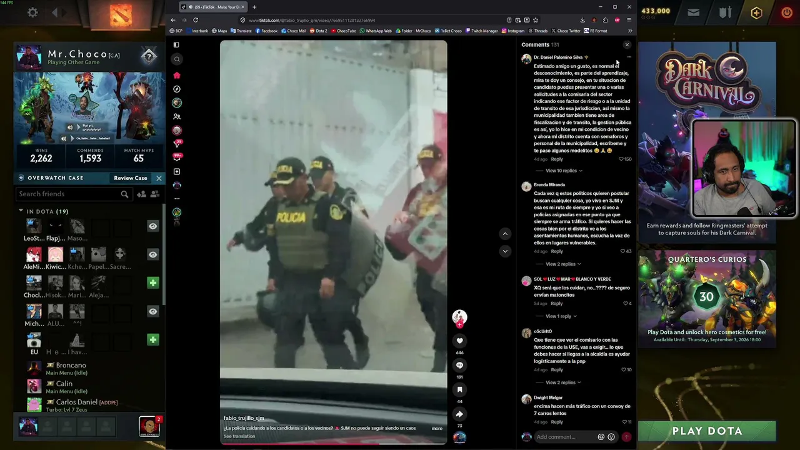Open TikTok Friends icon in sidebar

coord(177,116)
